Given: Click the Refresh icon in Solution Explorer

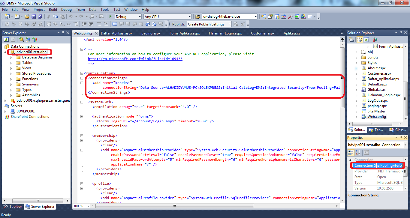Looking at the screenshot, I should coord(366,40).
